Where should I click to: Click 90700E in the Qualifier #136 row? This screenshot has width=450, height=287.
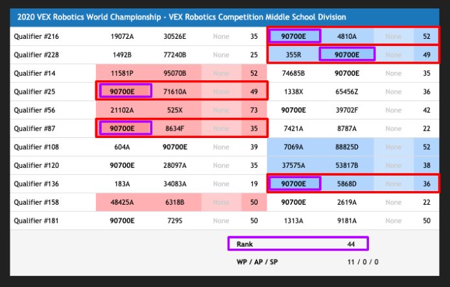point(293,184)
